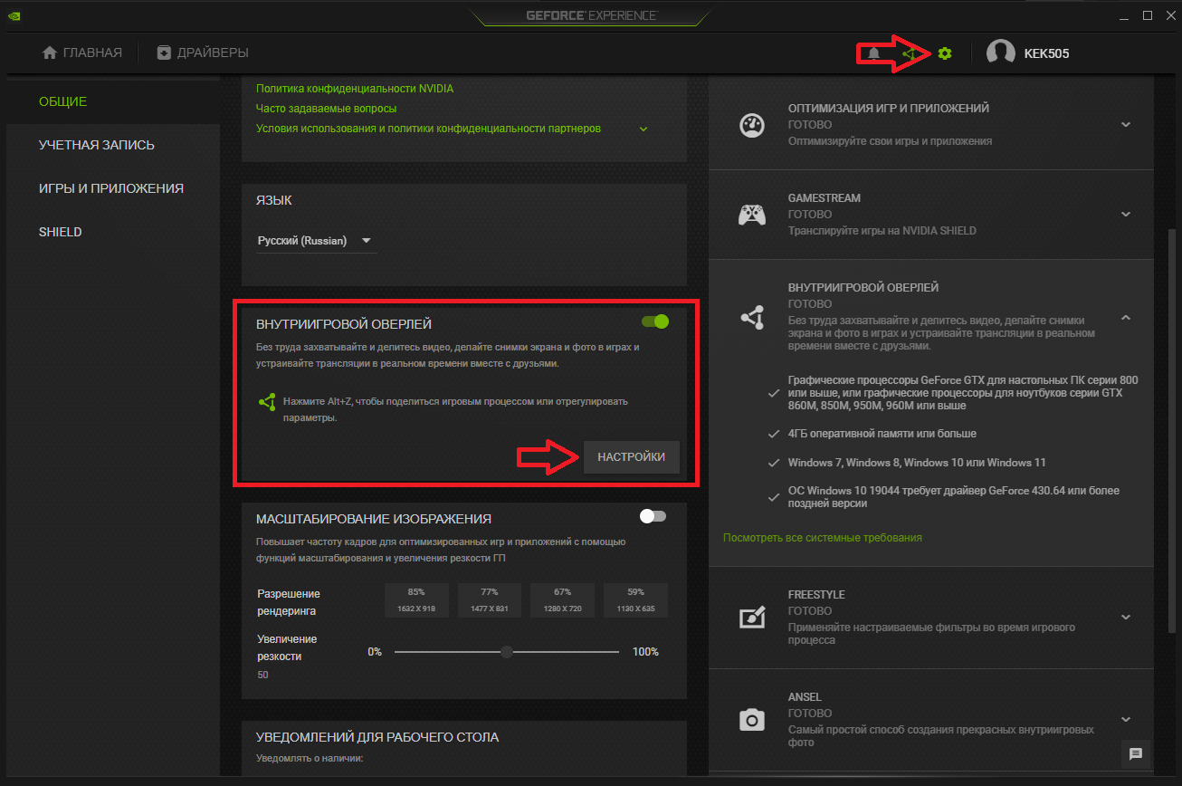This screenshot has height=786, width=1182.
Task: Click the НАСТРОЙКИ overlay button
Action: (632, 457)
